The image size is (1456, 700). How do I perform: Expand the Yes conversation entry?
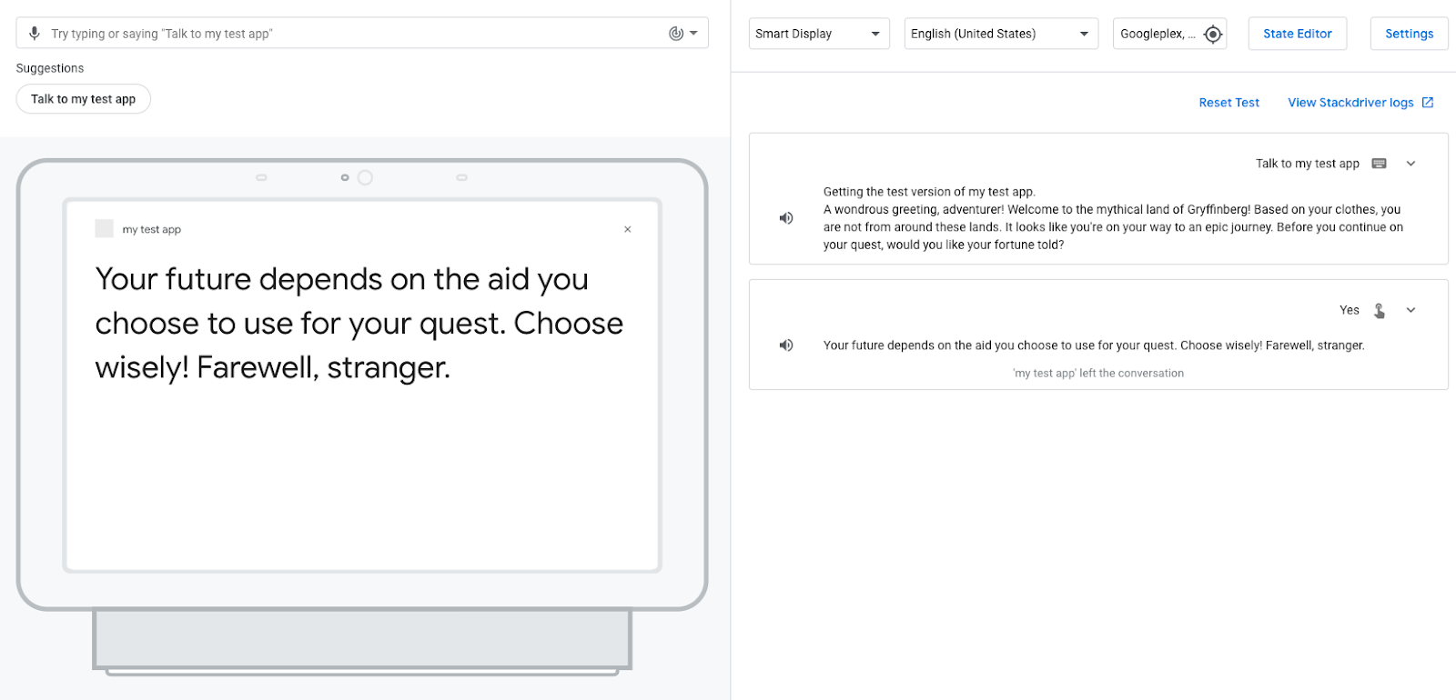click(x=1410, y=310)
